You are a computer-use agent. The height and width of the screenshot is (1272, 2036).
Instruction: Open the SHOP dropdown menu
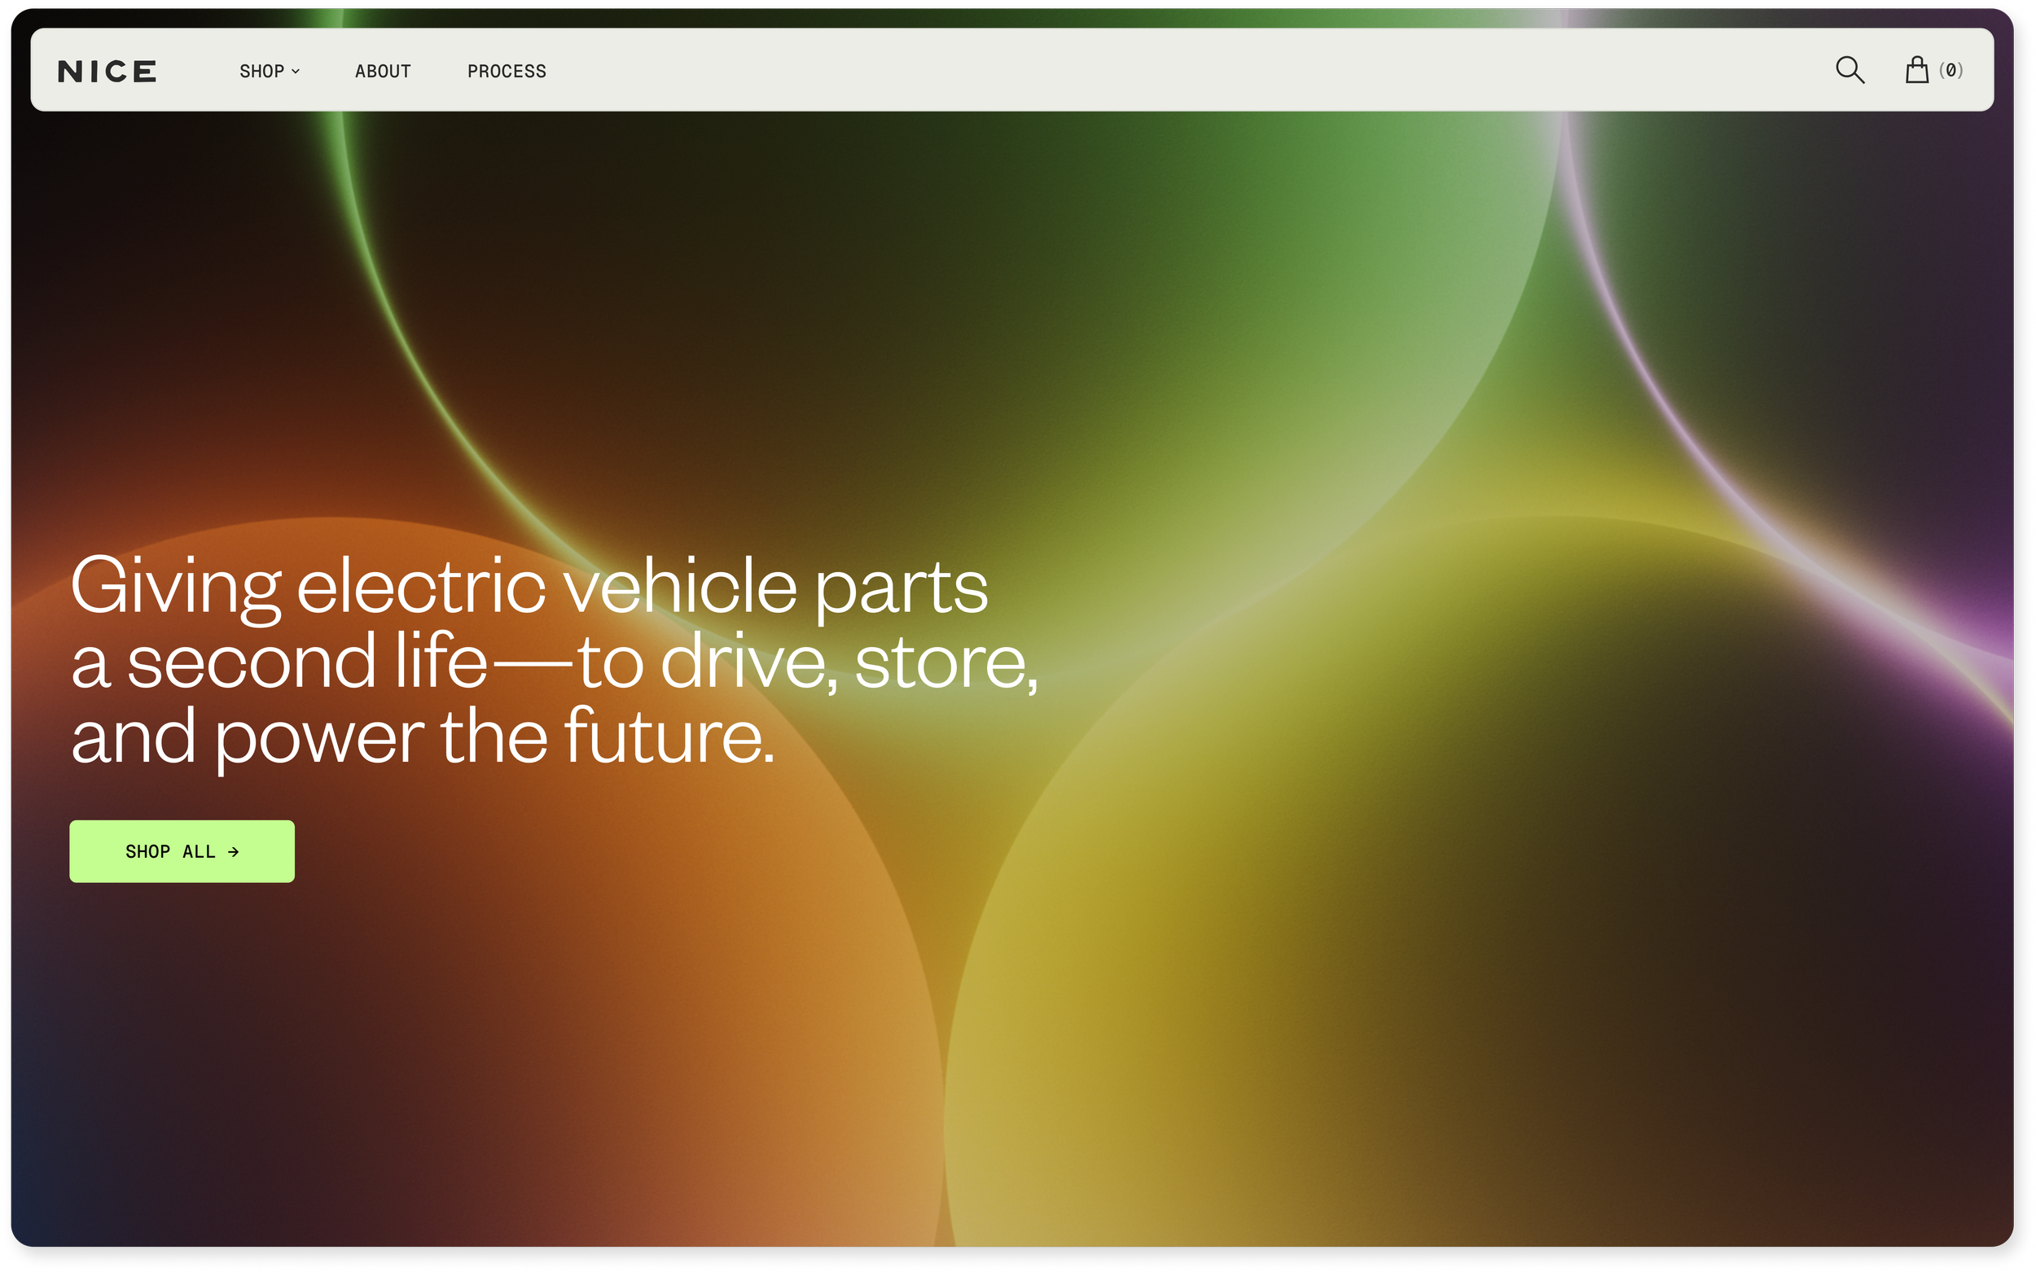[x=261, y=72]
